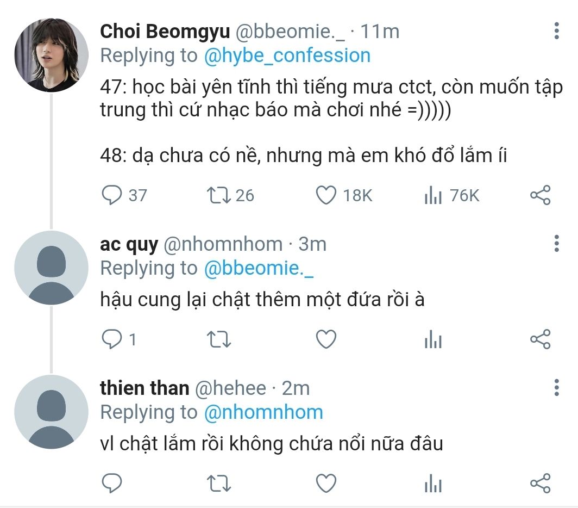Like the tweet by ac quy
This screenshot has height=508, width=578.
326,339
